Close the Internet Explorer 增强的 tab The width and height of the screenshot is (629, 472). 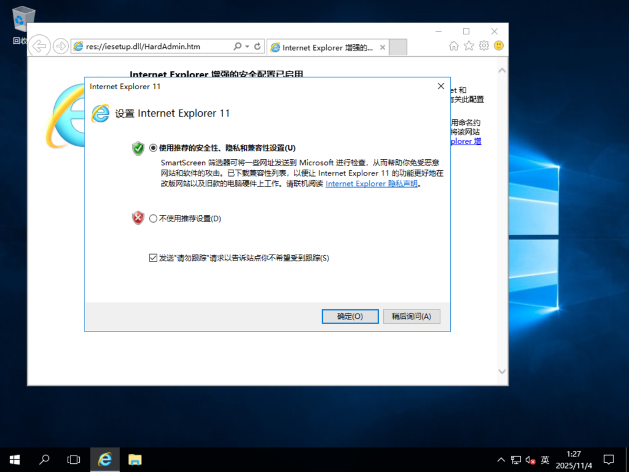[x=383, y=47]
